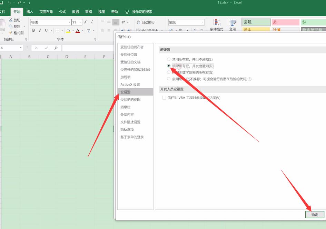Expand the borders dropdown arrow

coord(62,31)
